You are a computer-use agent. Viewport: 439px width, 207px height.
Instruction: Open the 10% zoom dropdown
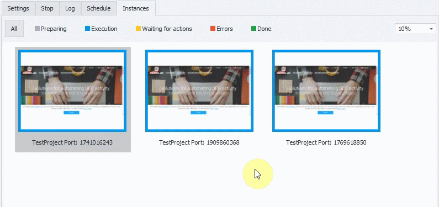[415, 29]
